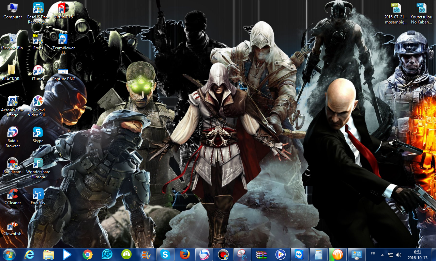This screenshot has width=436, height=261.
Task: Switch to Skype in the taskbar
Action: (165, 254)
